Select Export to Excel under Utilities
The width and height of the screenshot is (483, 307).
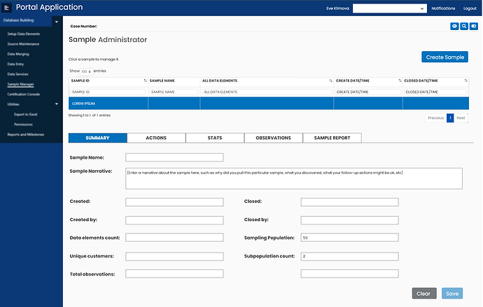(26, 115)
